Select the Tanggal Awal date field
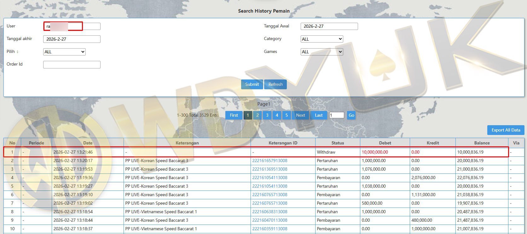 pyautogui.click(x=329, y=26)
